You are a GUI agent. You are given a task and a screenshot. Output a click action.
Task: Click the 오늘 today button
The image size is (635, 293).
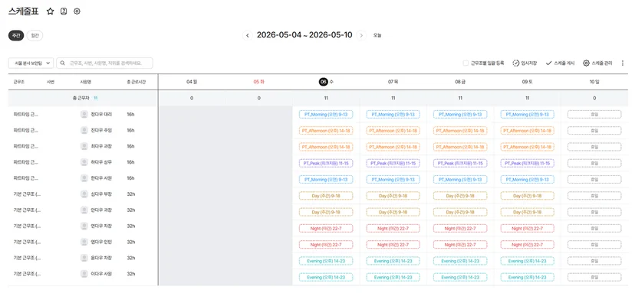coord(377,35)
